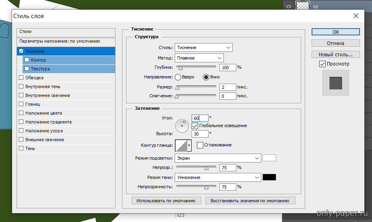Click the Высота input field
This screenshot has height=222, width=372.
click(x=200, y=134)
